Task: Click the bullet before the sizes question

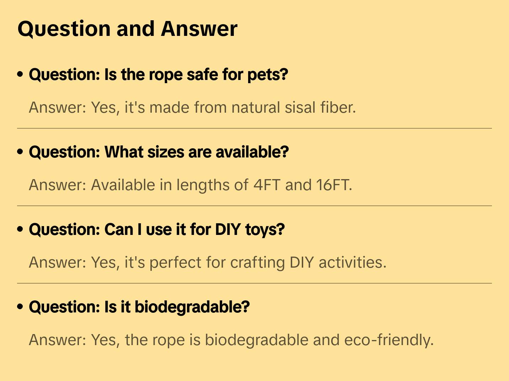Action: (20, 152)
